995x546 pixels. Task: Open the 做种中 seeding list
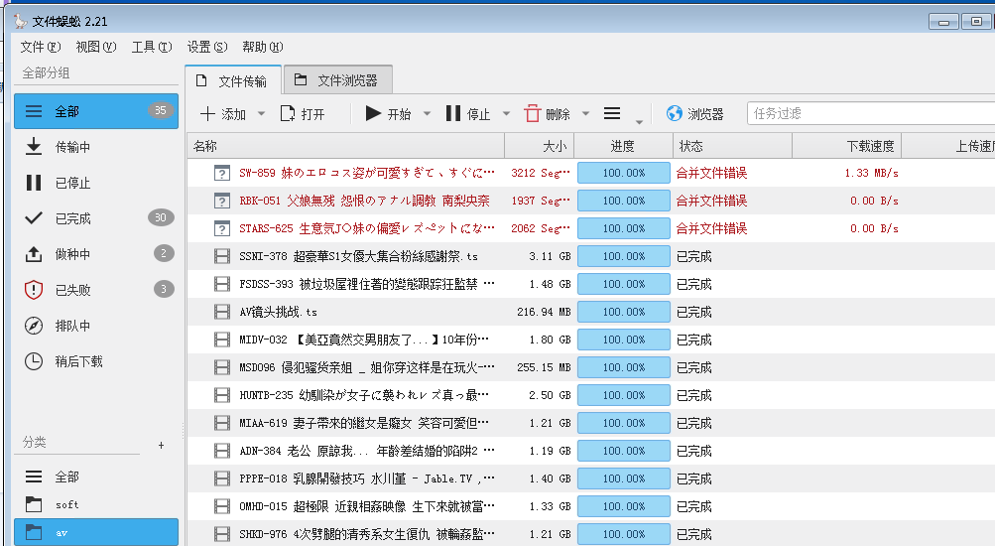coord(96,254)
